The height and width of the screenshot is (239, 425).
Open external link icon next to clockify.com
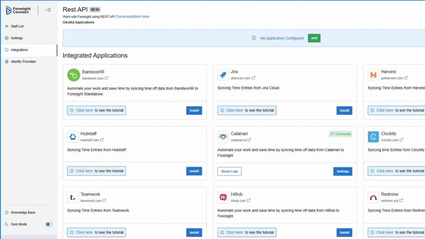pyautogui.click(x=401, y=140)
